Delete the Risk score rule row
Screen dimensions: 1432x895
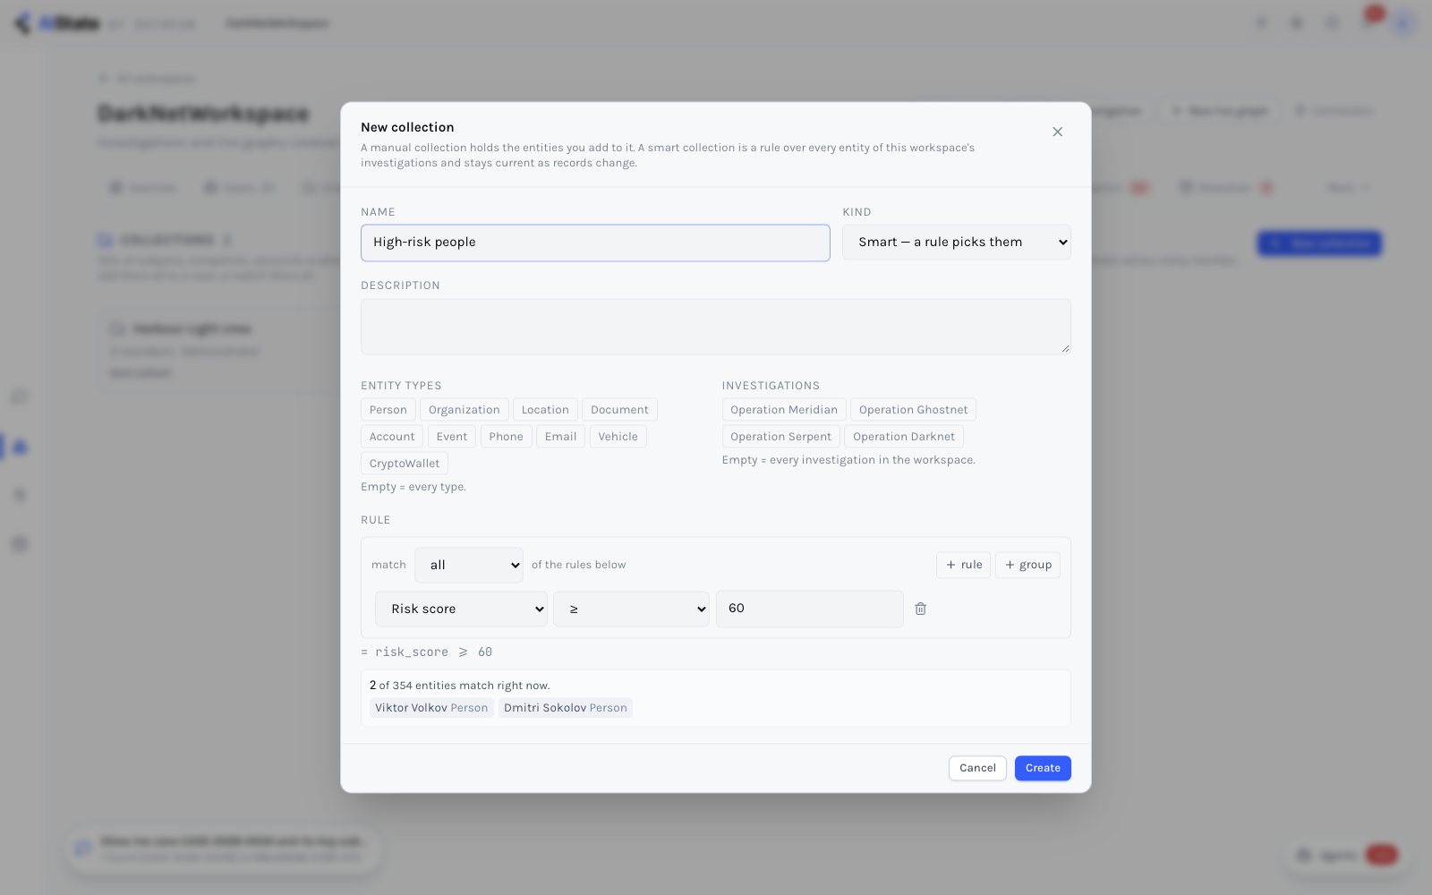[920, 609]
